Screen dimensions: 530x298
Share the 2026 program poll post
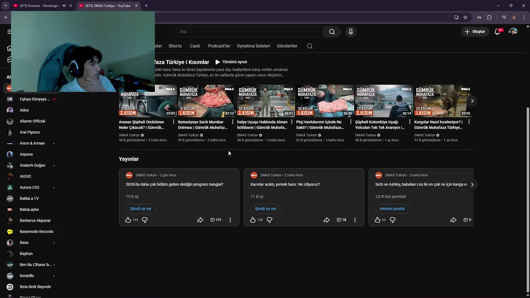(x=200, y=220)
